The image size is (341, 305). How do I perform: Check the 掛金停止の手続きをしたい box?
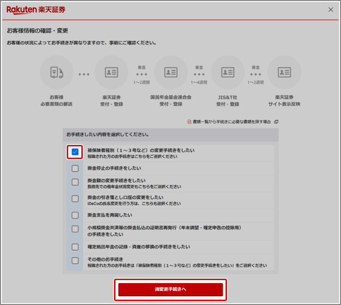[x=75, y=168]
